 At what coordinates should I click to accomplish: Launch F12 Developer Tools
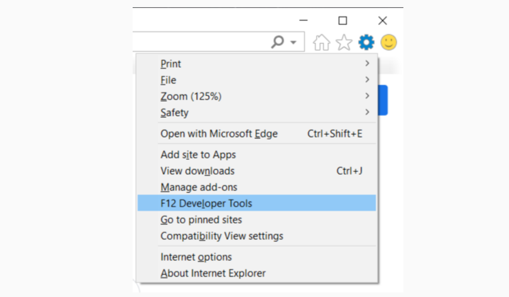tap(206, 203)
